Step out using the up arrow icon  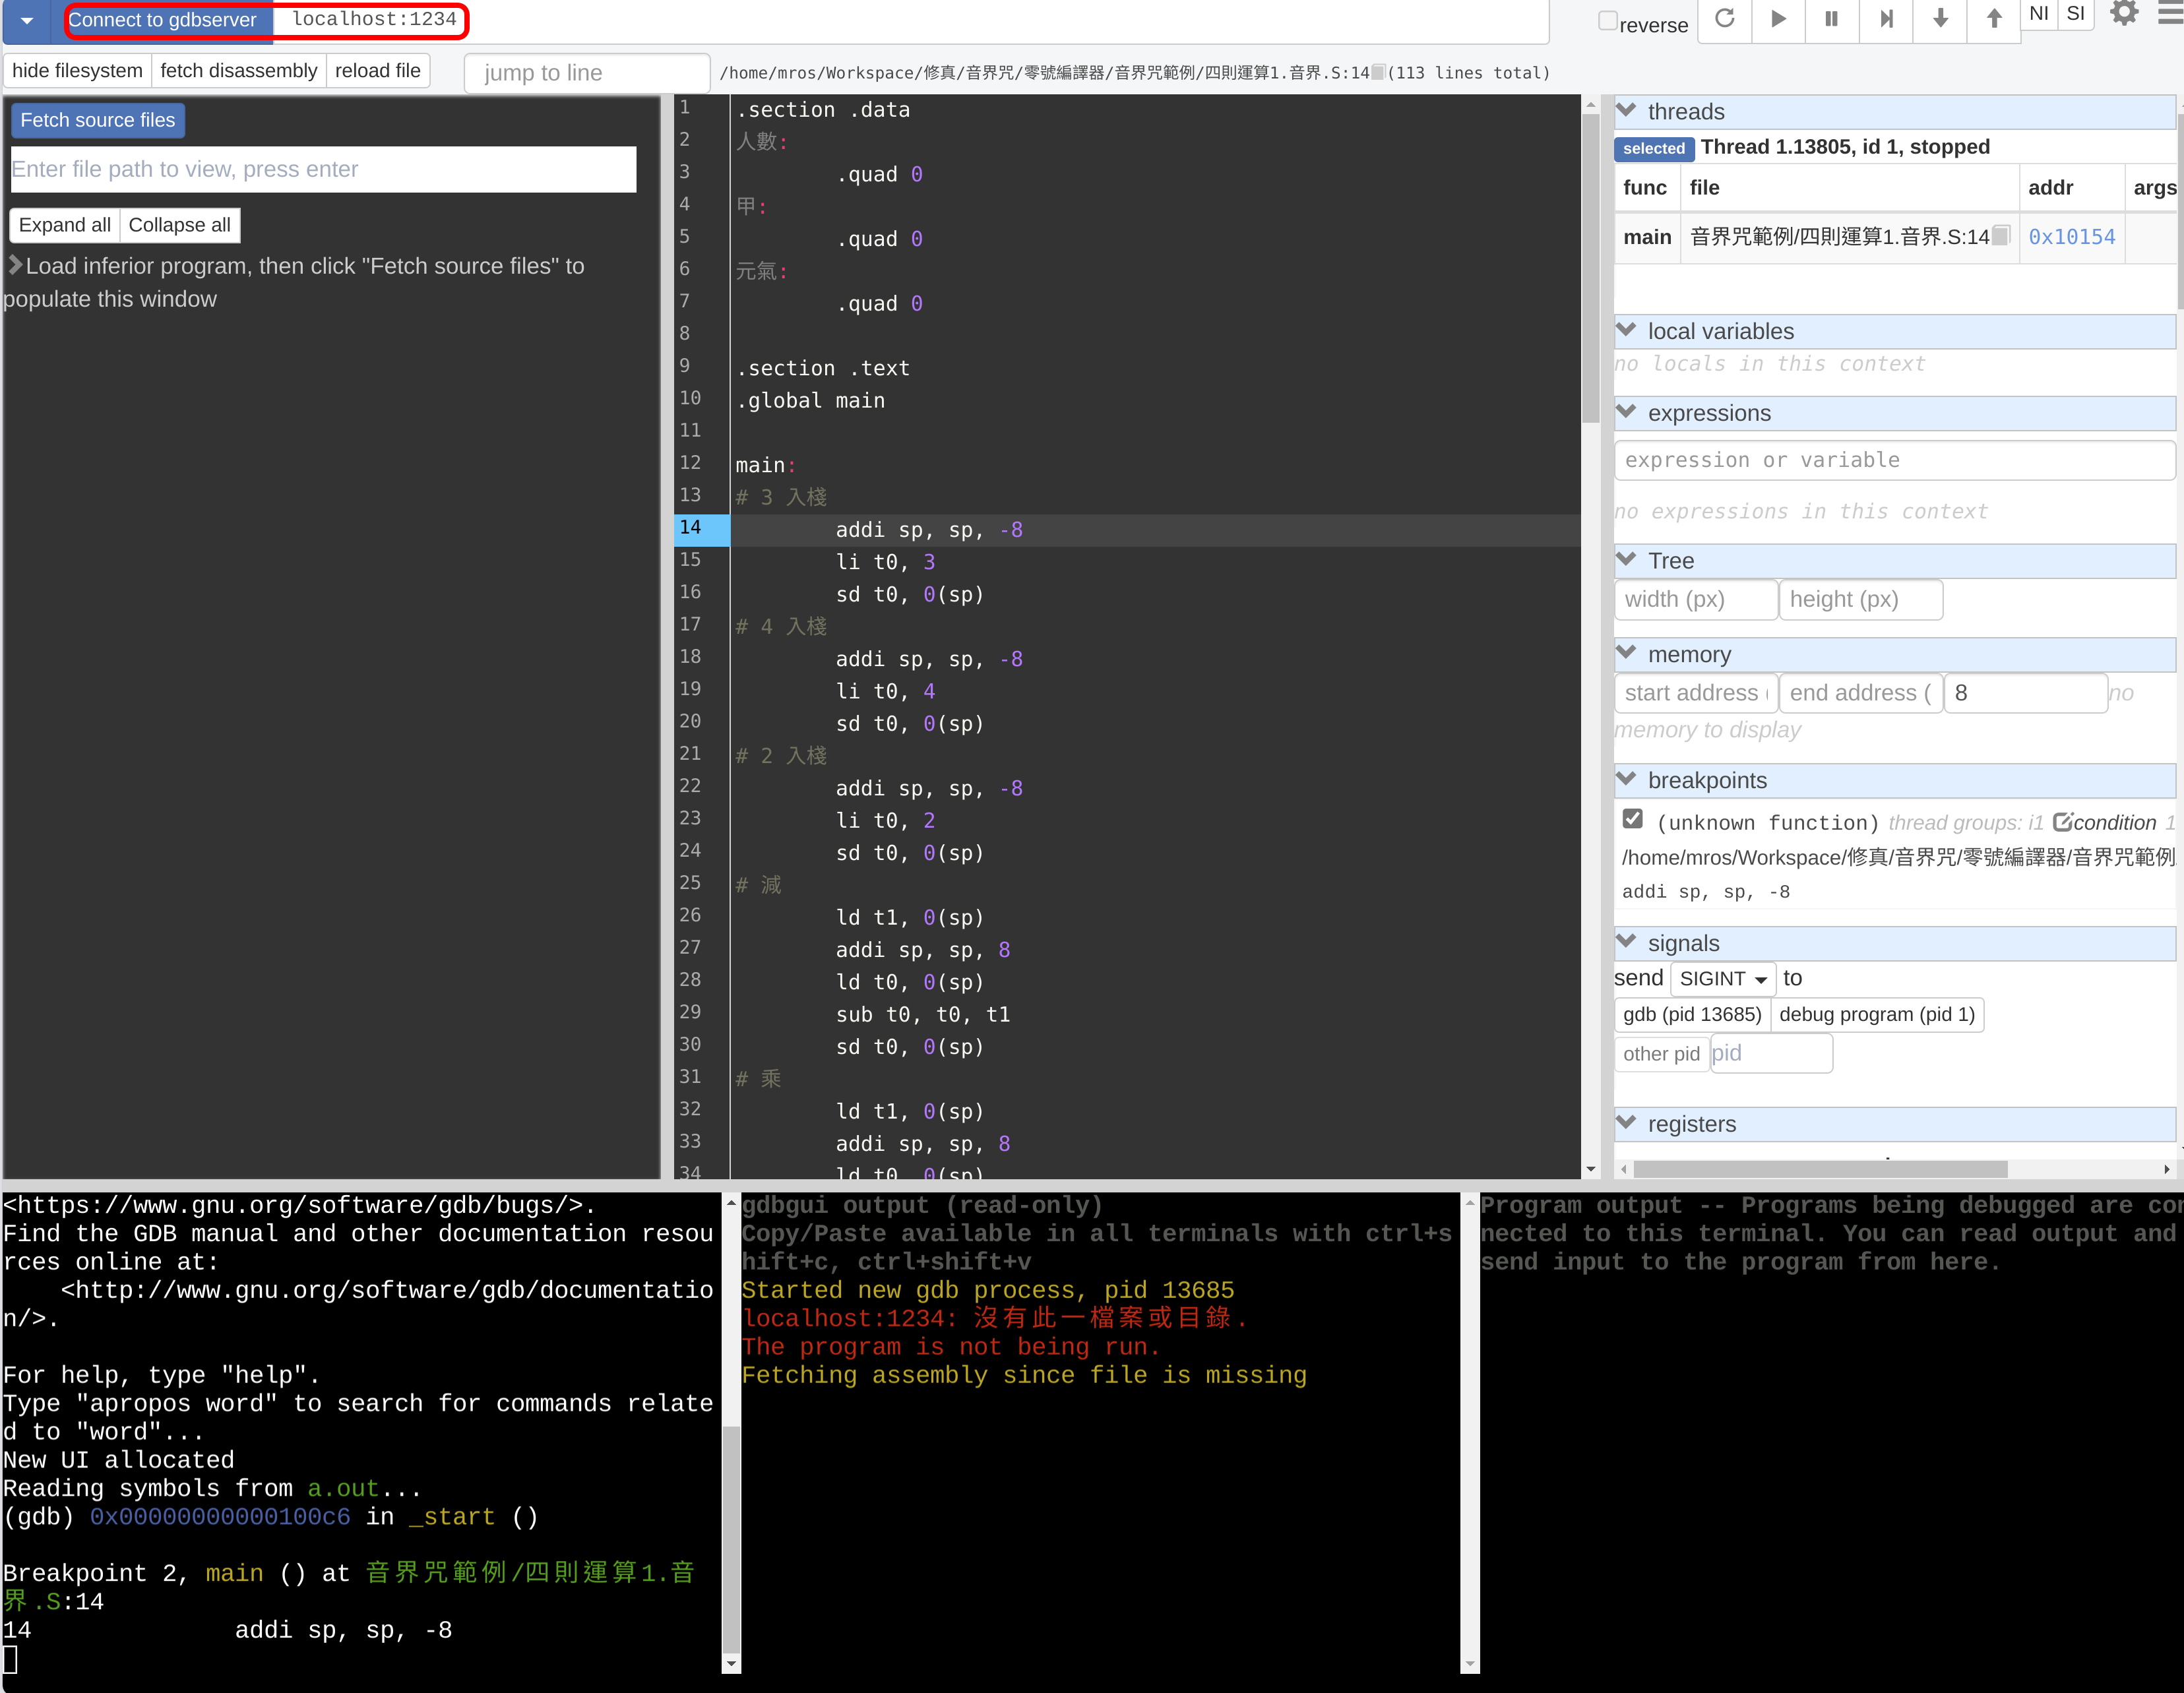tap(1993, 20)
